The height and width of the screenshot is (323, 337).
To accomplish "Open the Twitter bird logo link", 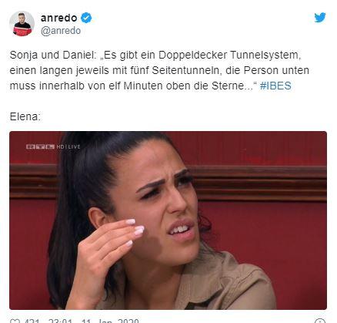I will 320,17.
